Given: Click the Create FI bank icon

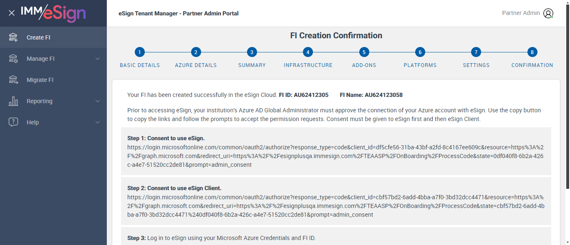Looking at the screenshot, I should pos(13,37).
